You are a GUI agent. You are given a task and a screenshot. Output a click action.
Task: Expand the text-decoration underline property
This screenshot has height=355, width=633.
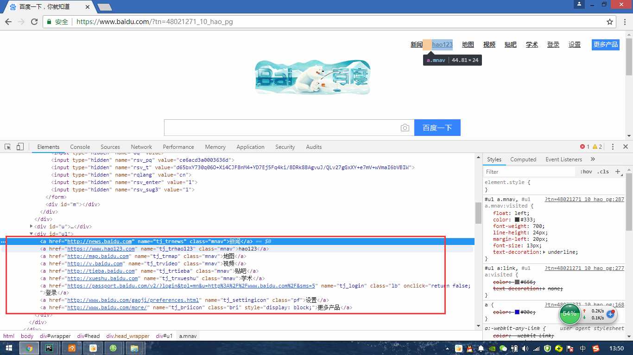[x=544, y=252]
